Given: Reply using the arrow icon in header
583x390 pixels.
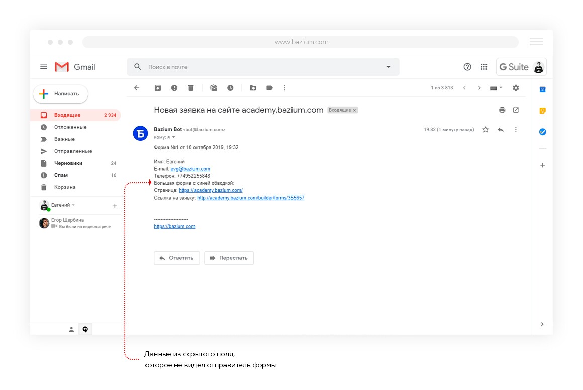Looking at the screenshot, I should [x=501, y=129].
